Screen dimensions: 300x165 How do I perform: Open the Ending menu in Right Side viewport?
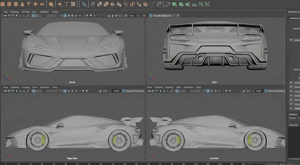pos(26,87)
